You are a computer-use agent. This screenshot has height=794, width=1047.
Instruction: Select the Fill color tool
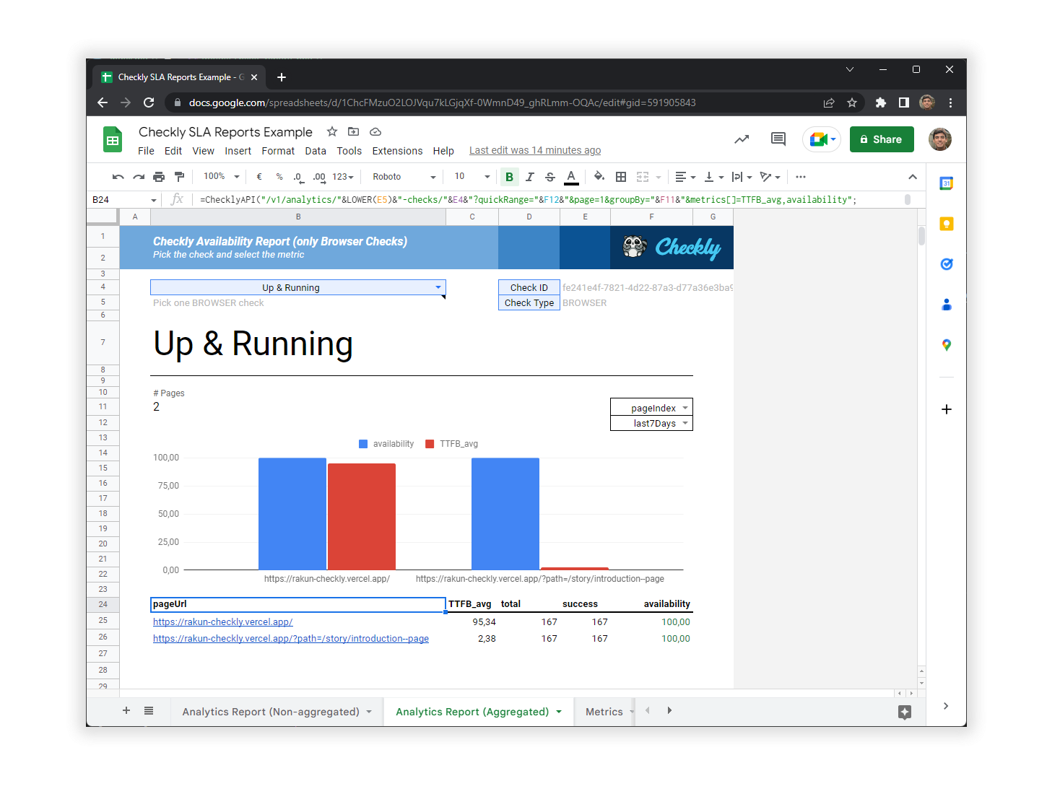599,176
